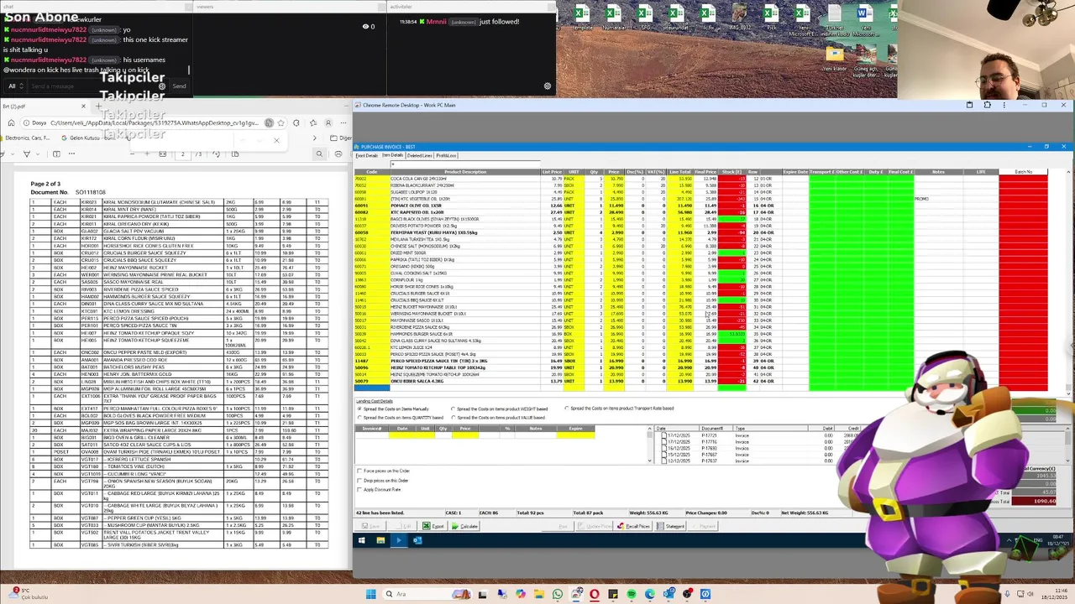Open Opera browser from taskbar
Viewport: 1075px width, 604px height.
595,594
